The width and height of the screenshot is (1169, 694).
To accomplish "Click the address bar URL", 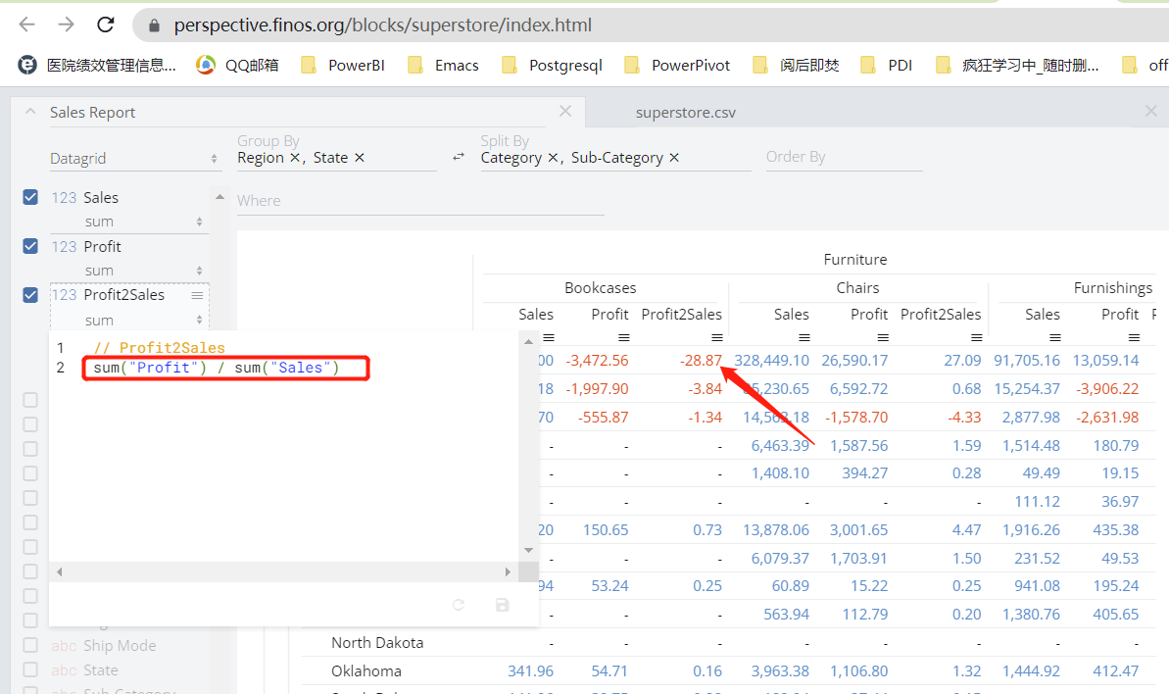I will (382, 25).
